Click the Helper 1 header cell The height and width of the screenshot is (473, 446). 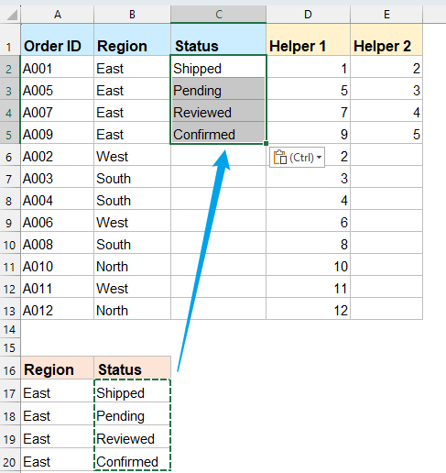click(308, 39)
